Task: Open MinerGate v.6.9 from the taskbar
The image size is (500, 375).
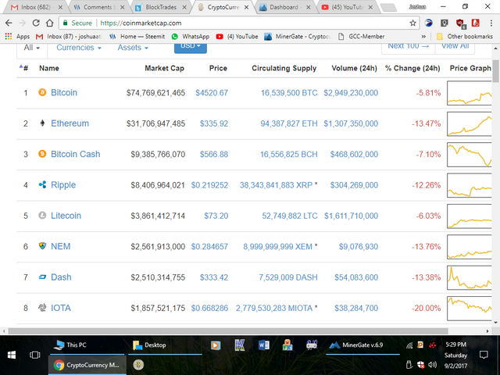Action: coord(362,345)
